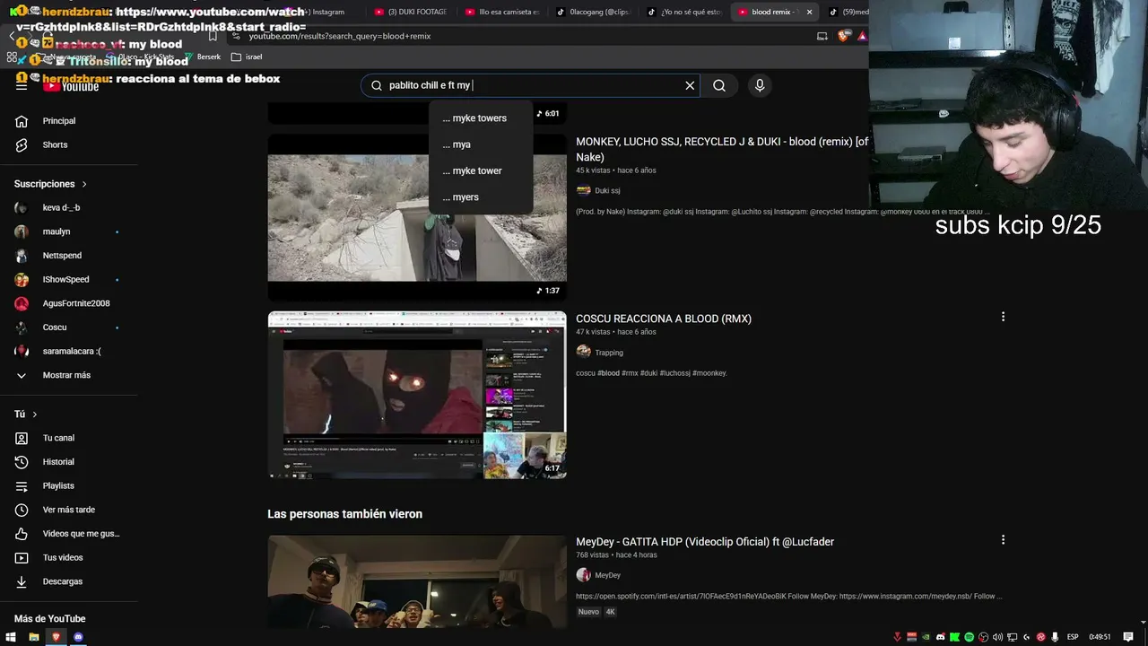The image size is (1148, 646).
Task: Play the MeyDey GATITA HDP thumbnail
Action: tap(417, 581)
